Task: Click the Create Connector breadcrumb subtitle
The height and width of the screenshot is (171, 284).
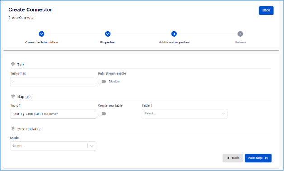Action: tap(22, 17)
